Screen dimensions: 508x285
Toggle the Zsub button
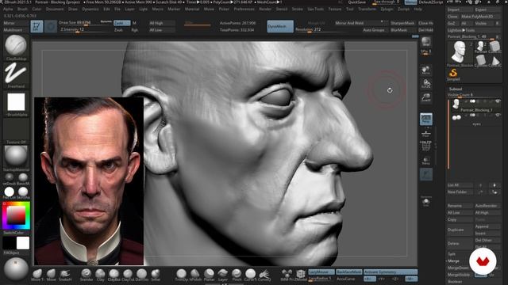pos(118,30)
